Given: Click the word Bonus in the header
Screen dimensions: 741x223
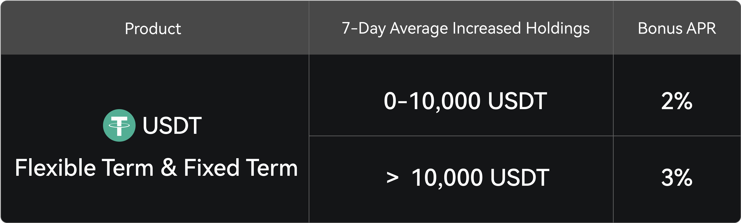Looking at the screenshot, I should 660,28.
